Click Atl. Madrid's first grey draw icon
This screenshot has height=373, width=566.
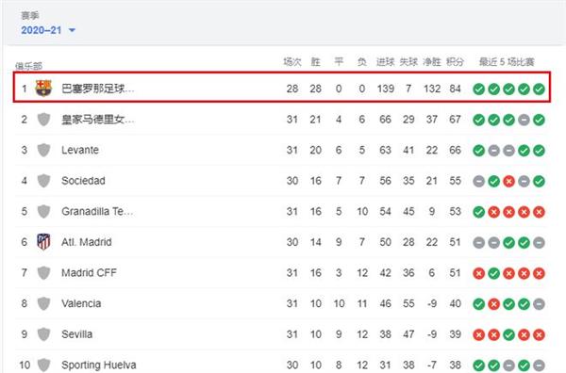479,242
